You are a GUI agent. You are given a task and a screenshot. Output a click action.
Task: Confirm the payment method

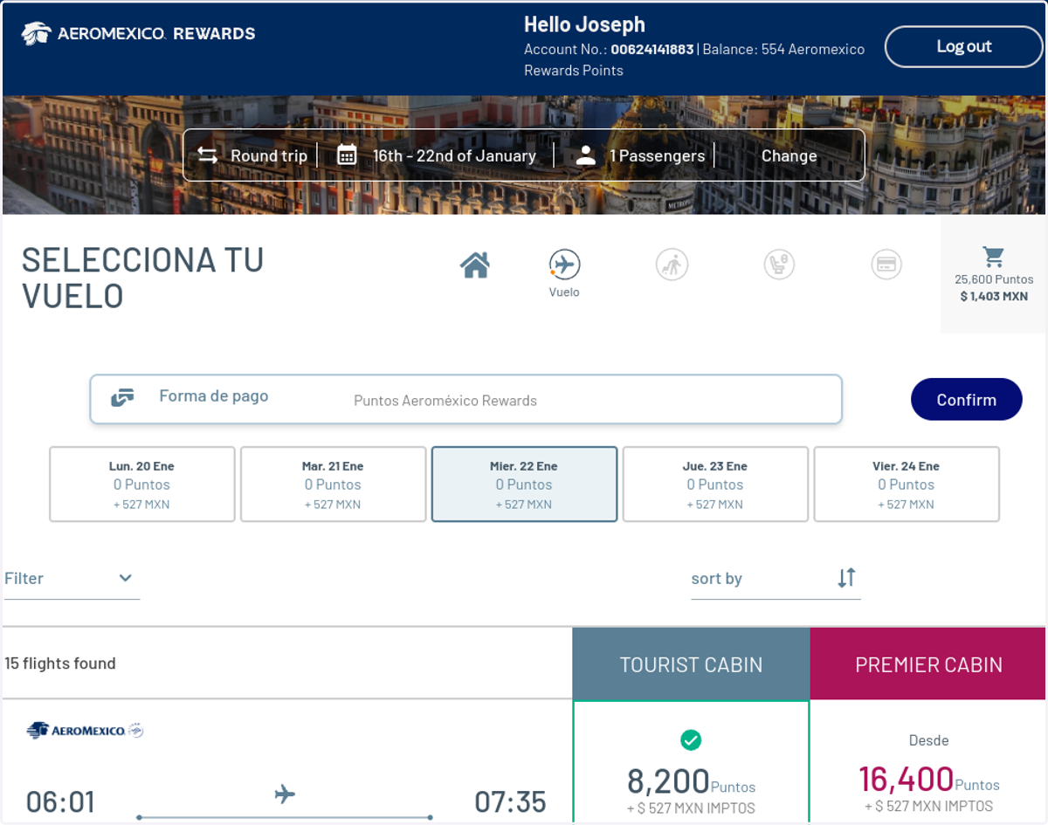pyautogui.click(x=966, y=400)
